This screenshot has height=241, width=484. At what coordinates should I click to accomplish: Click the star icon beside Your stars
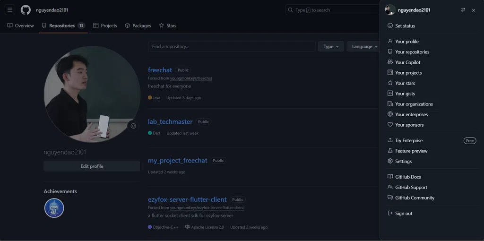click(390, 83)
